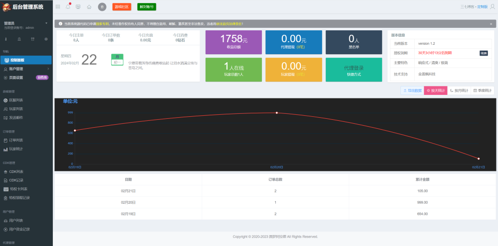The height and width of the screenshot is (246, 498).
Task: Click the monitor icon in top bar
Action: pos(78,6)
